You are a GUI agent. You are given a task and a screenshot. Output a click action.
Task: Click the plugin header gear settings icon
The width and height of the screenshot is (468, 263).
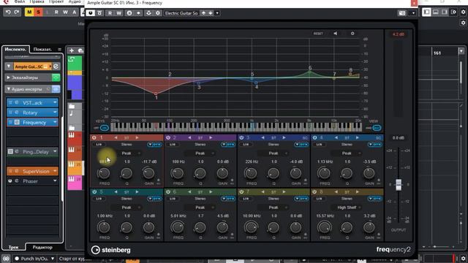pos(158,13)
